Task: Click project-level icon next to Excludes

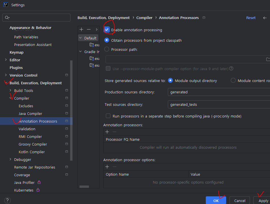Action: [67, 106]
